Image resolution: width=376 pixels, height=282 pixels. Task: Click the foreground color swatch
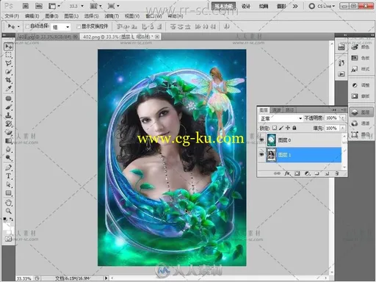point(7,227)
